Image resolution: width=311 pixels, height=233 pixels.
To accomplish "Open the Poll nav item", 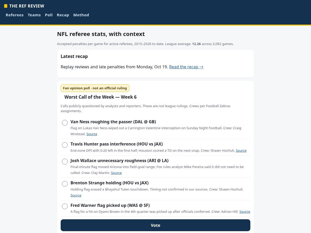I will 49,15.
